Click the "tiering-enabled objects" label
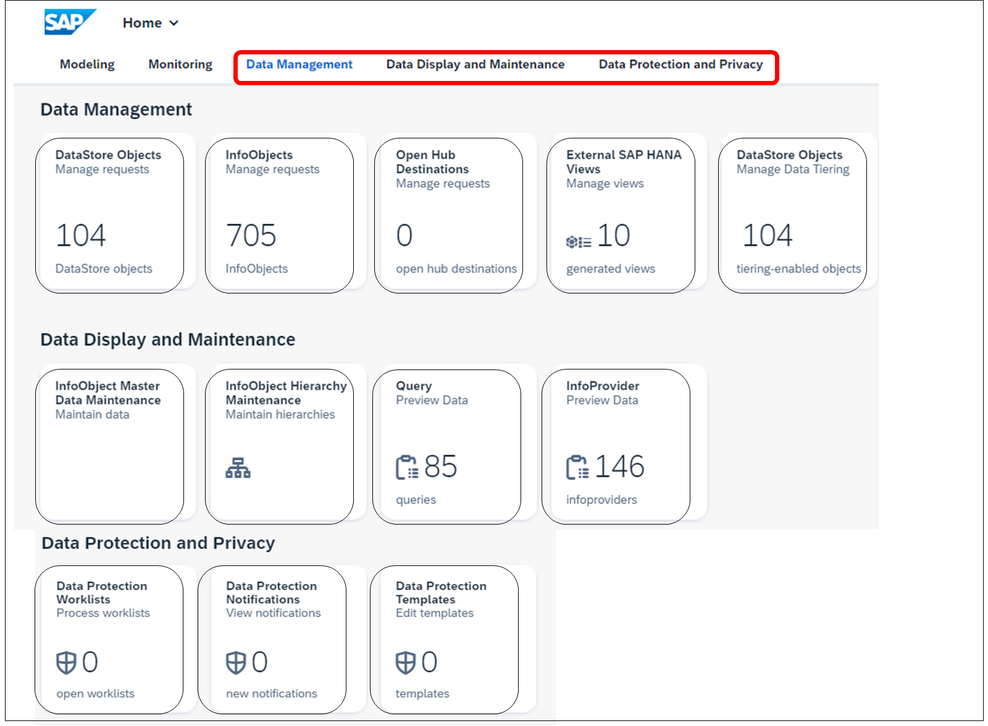 (x=798, y=269)
